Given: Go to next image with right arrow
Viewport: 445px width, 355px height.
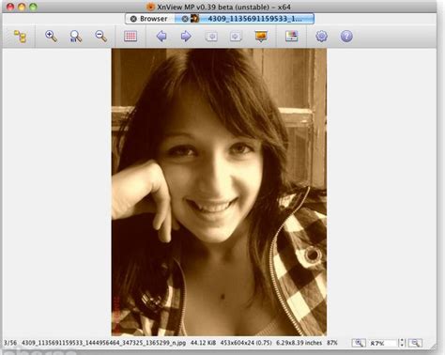Looking at the screenshot, I should click(186, 37).
